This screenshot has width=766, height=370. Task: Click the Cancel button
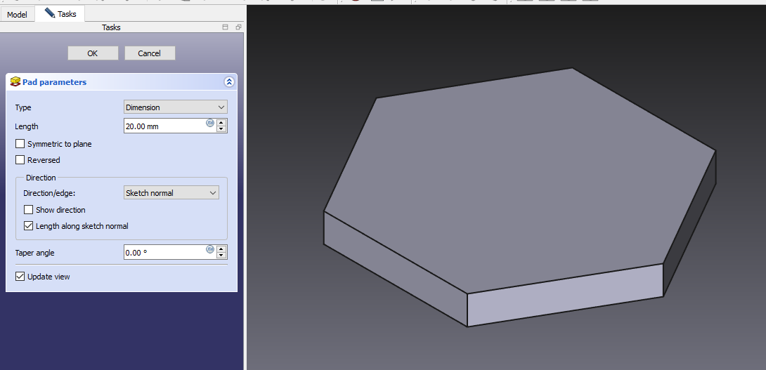pos(150,53)
